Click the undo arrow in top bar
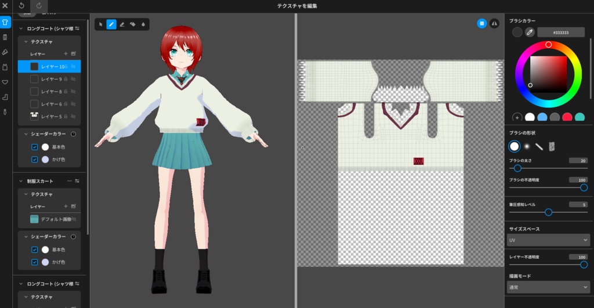Screen dimensions: 594x308 tap(21, 6)
